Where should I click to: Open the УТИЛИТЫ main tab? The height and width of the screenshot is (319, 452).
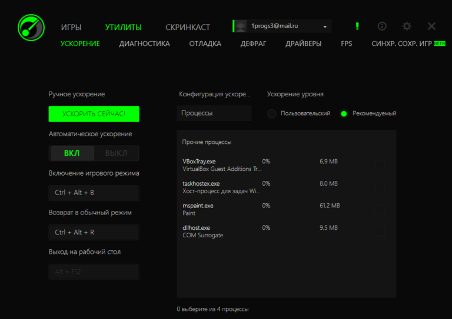[124, 28]
